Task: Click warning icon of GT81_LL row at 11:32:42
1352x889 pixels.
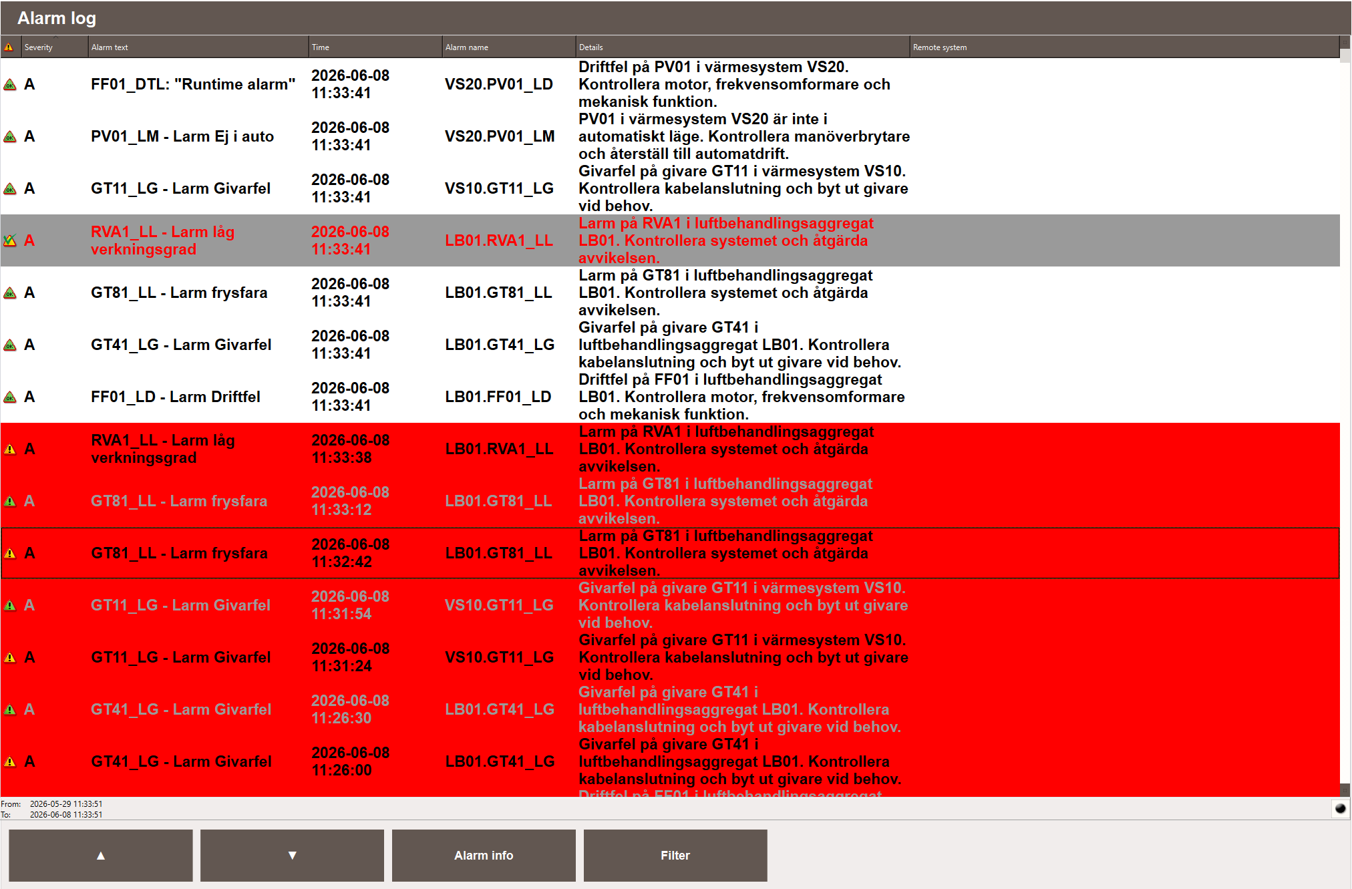Action: point(10,554)
